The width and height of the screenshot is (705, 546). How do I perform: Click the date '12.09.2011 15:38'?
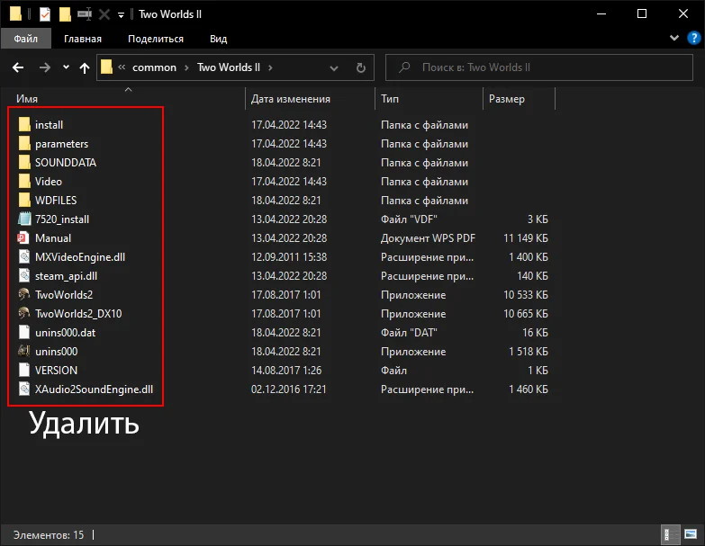tap(289, 257)
